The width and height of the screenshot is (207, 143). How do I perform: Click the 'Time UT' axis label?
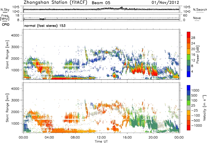click(x=101, y=141)
